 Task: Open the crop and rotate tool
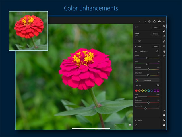click(164, 36)
